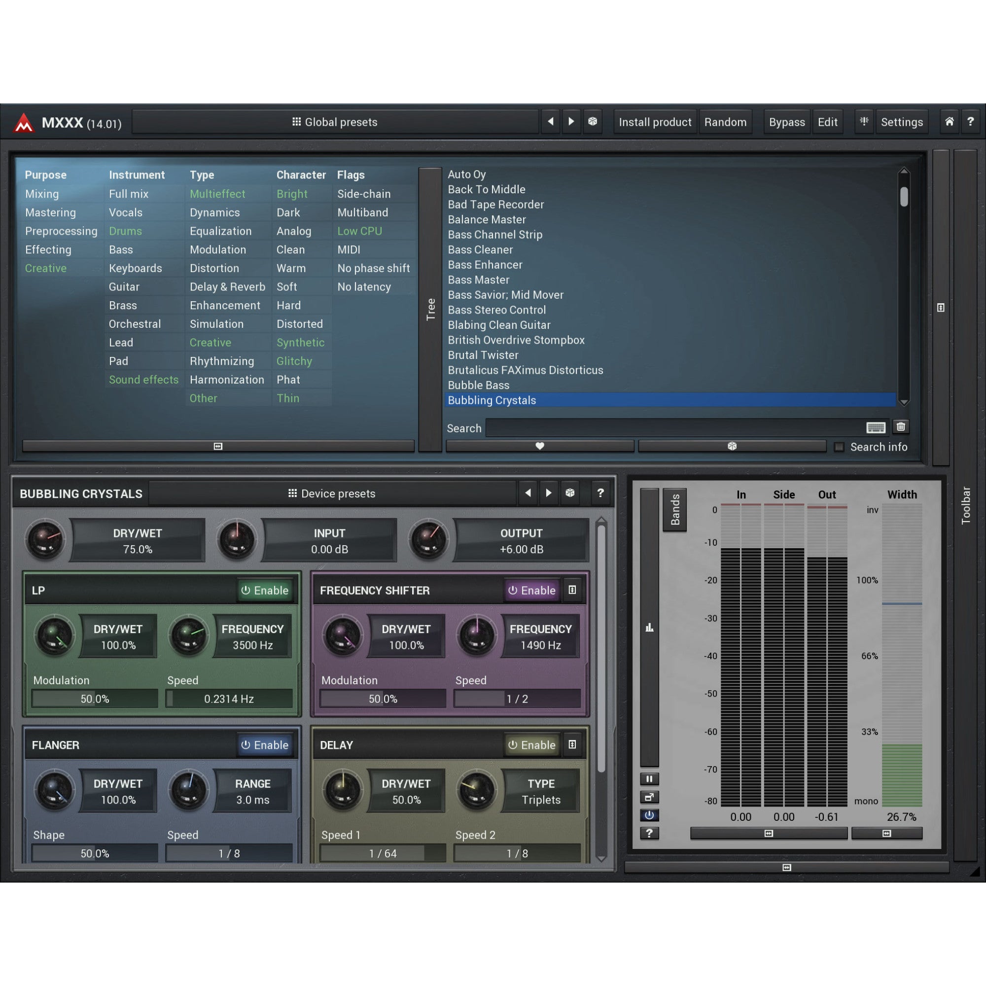Screen dimensions: 986x986
Task: Open the Bands tab in meters
Action: 675,509
